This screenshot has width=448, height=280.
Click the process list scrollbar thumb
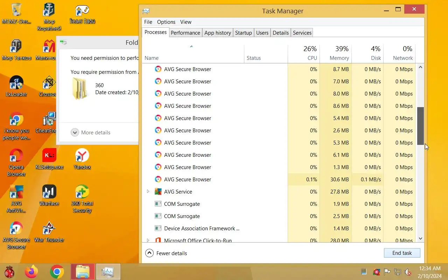pyautogui.click(x=421, y=126)
